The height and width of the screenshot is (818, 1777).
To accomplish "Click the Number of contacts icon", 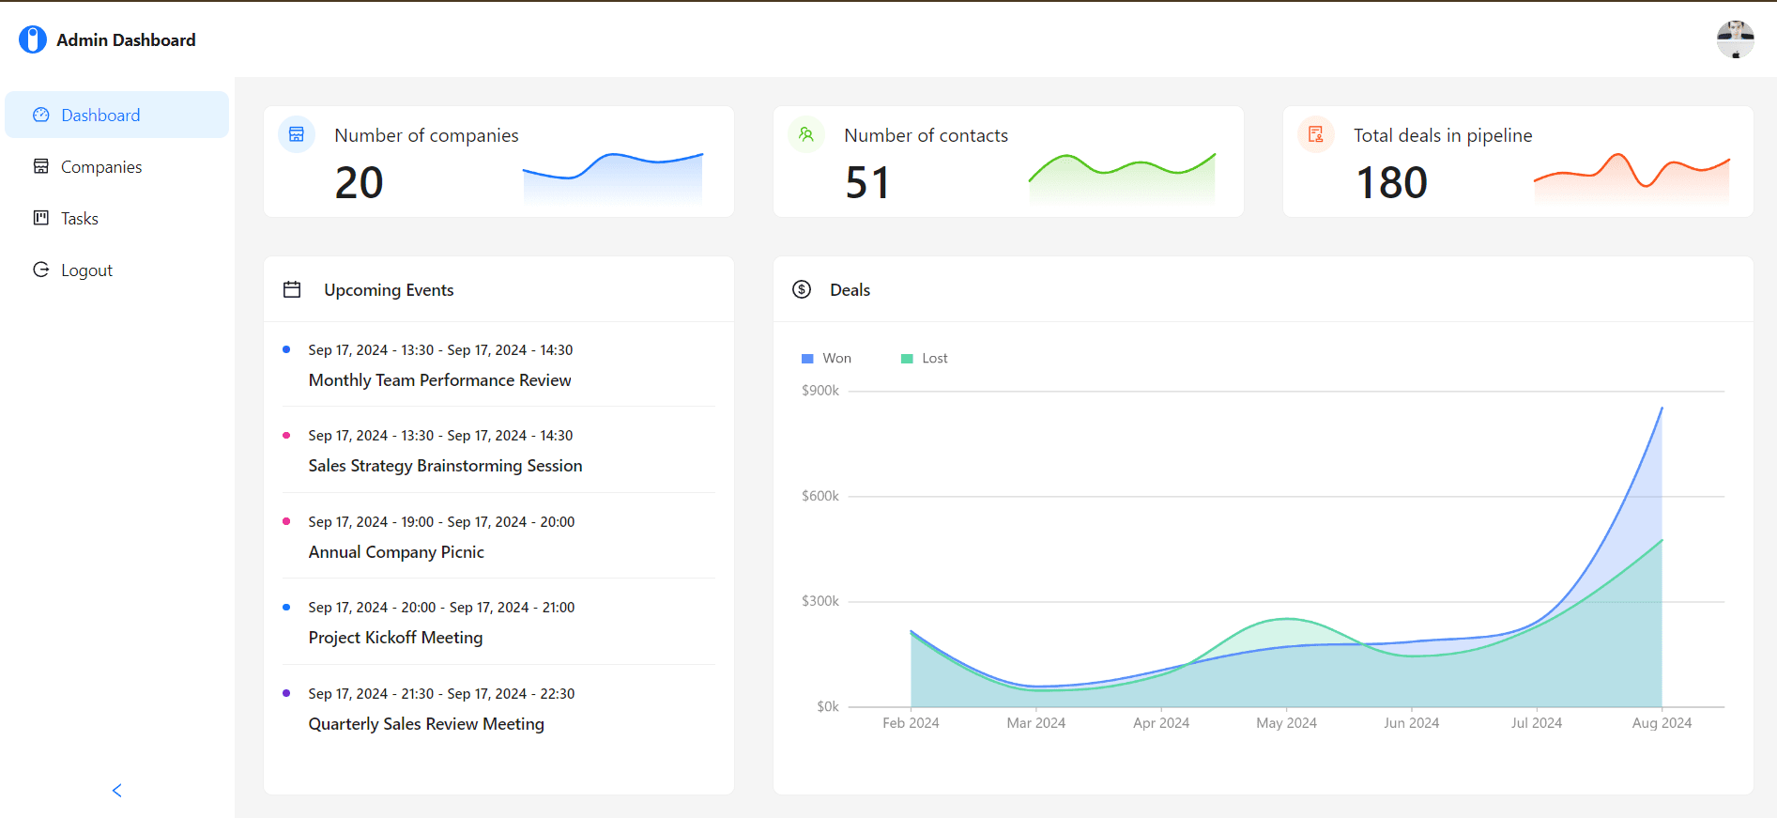I will (x=806, y=134).
